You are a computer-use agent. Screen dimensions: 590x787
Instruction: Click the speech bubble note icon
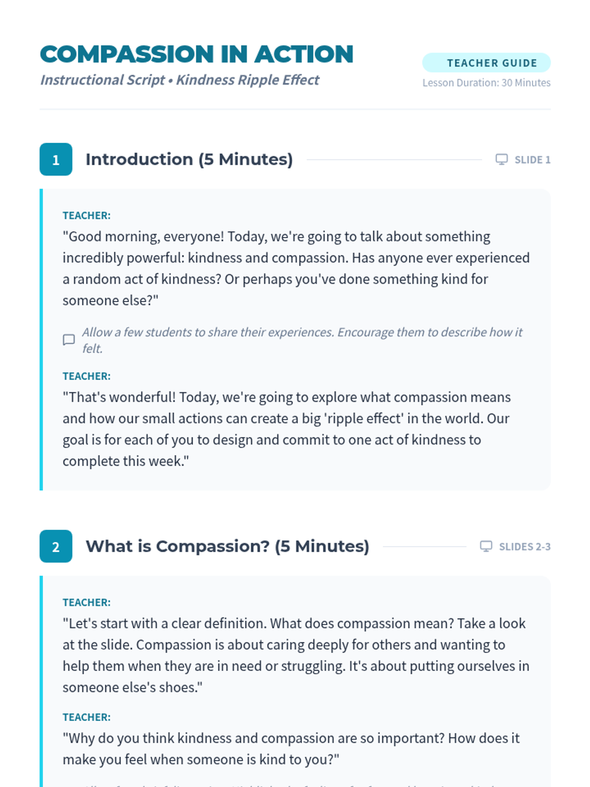(69, 340)
